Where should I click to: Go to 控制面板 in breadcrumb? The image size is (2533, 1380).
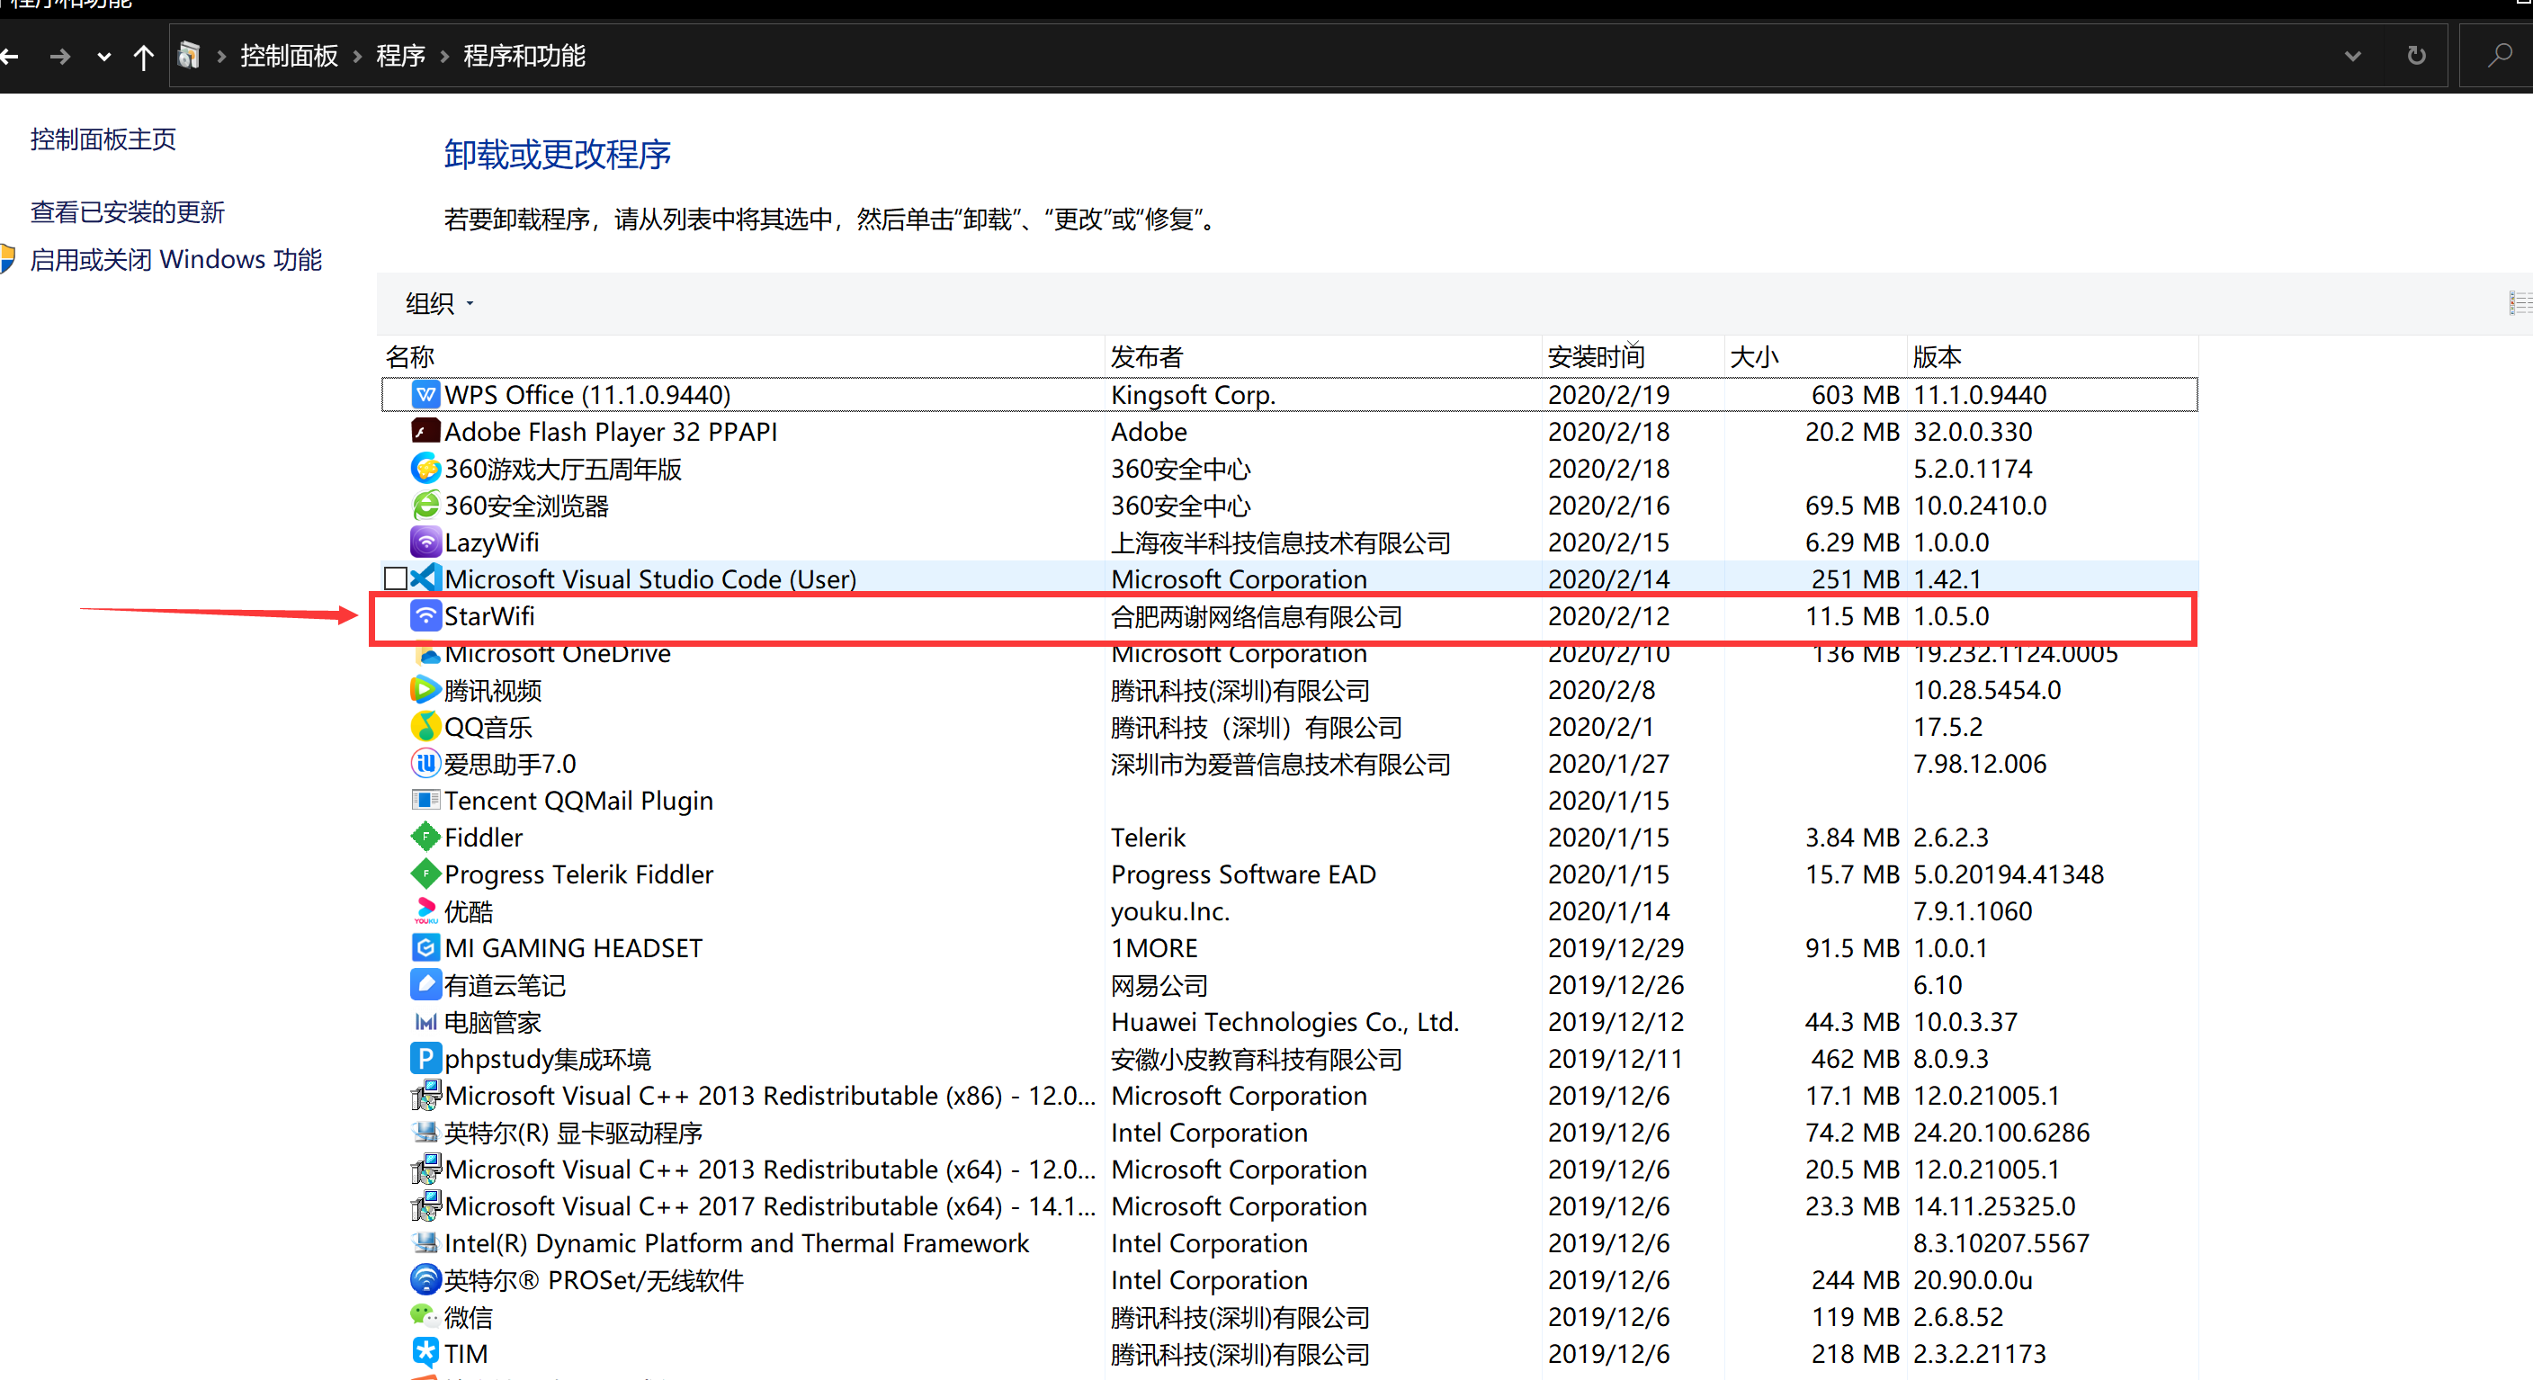point(289,56)
